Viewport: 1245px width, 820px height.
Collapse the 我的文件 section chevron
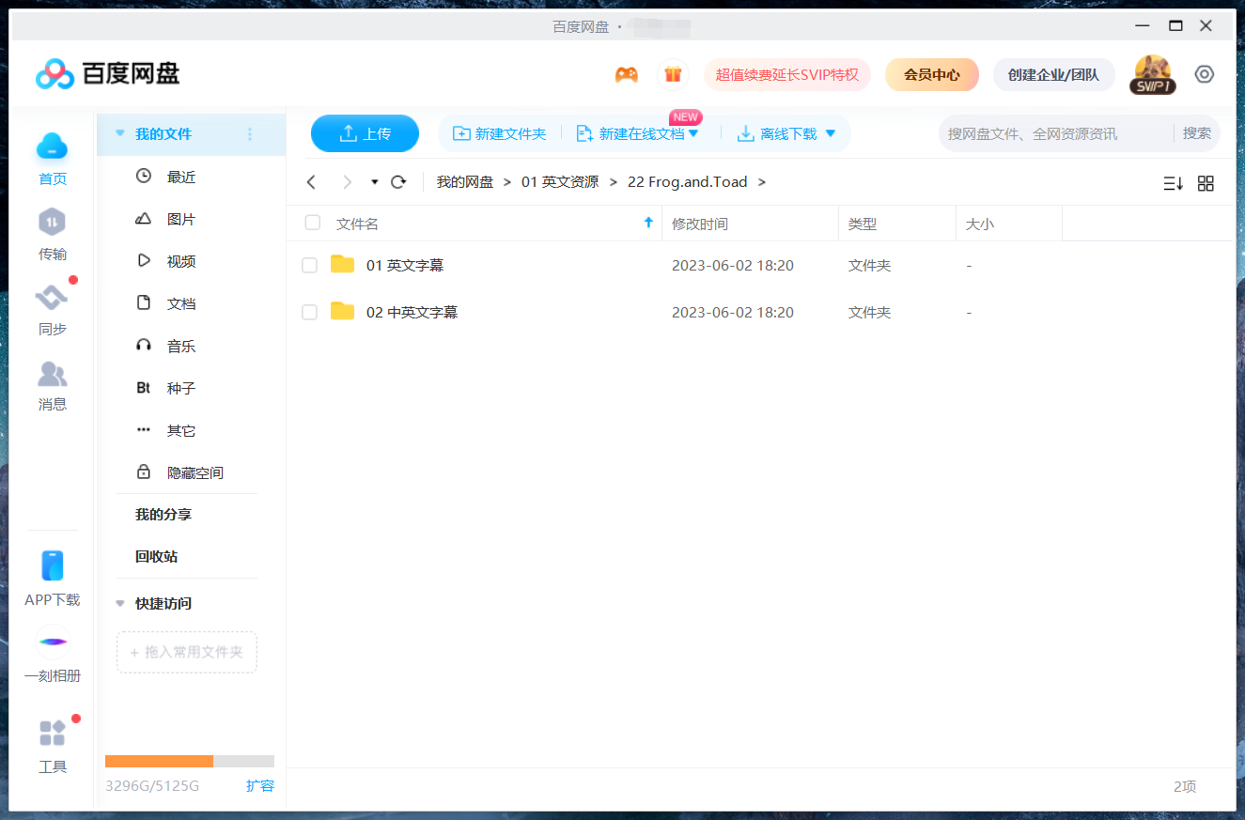[121, 134]
